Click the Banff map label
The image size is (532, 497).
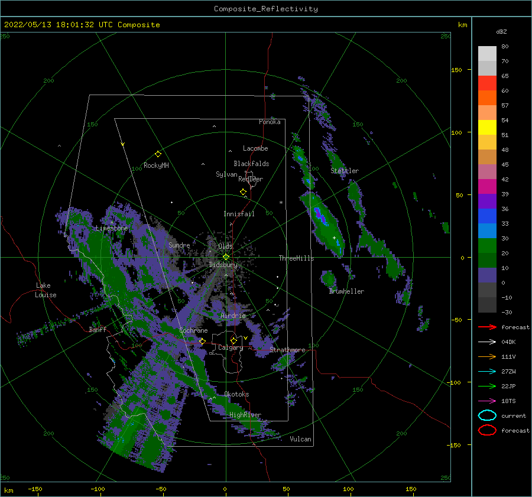pyautogui.click(x=98, y=329)
